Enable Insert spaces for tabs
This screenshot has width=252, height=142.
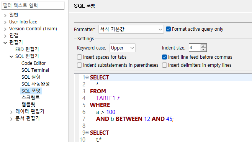pos(79,57)
